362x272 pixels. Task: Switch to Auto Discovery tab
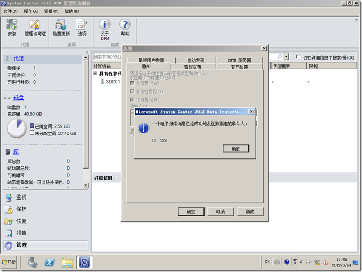point(196,60)
